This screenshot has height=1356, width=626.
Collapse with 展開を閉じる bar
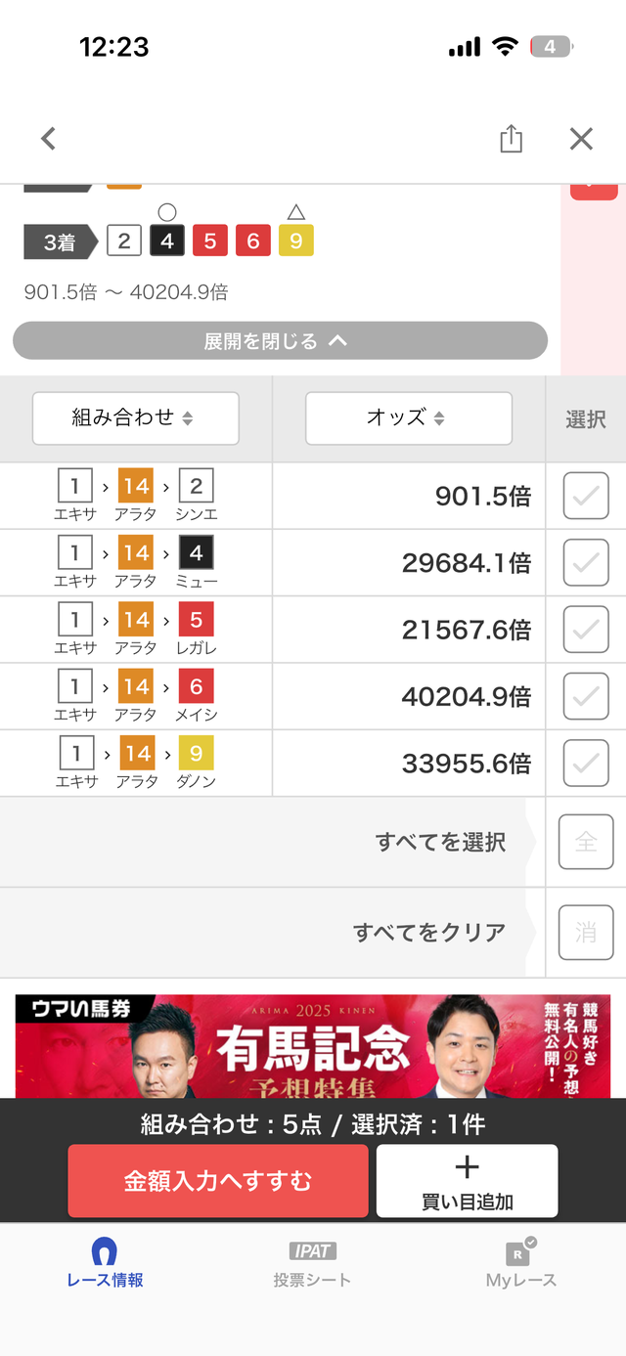280,341
